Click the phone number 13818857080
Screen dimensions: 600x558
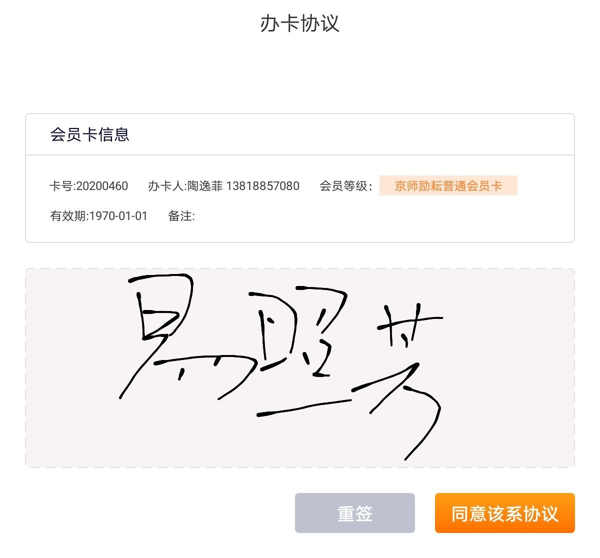[x=263, y=186]
